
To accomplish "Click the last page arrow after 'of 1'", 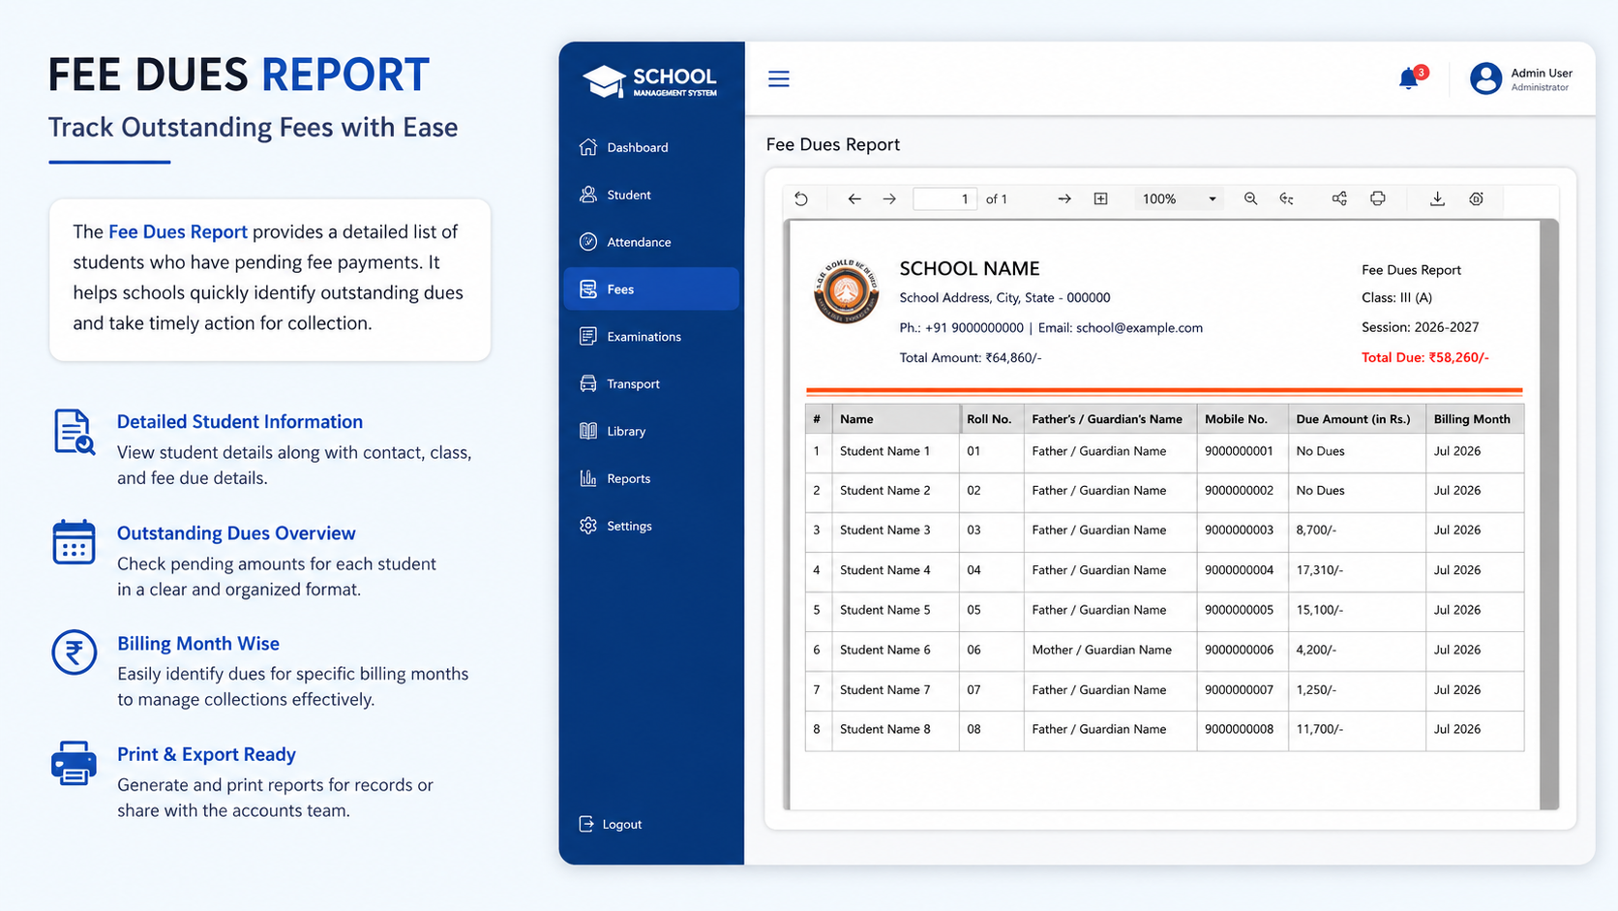I will click(x=1064, y=198).
